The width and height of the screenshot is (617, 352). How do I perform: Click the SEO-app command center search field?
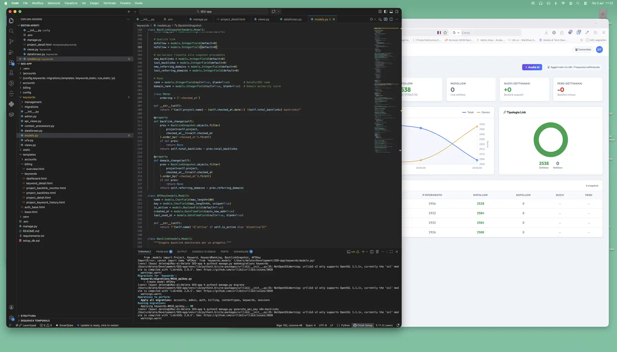tap(204, 11)
